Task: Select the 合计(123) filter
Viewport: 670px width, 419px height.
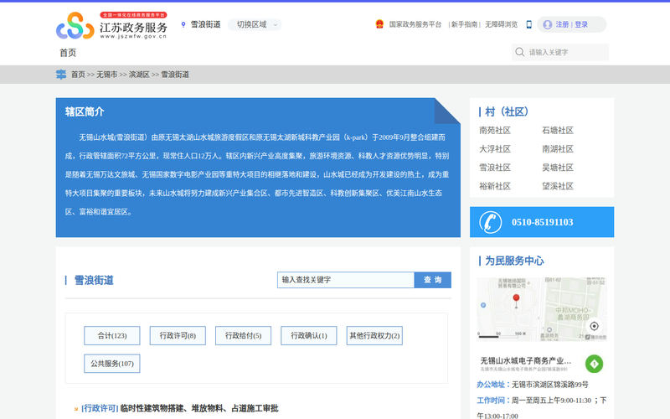Action: [x=112, y=336]
